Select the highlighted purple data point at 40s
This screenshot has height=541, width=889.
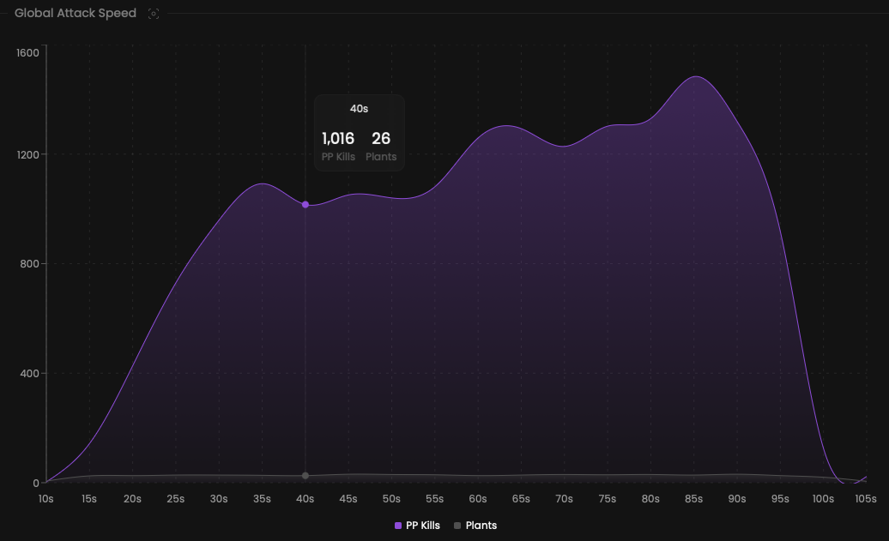click(305, 204)
